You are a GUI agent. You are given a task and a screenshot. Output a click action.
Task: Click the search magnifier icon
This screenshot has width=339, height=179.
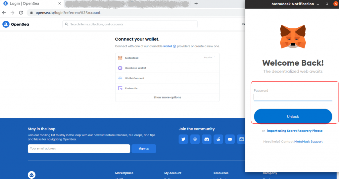click(x=67, y=24)
